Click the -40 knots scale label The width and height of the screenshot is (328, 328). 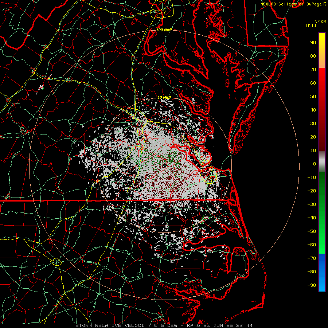(312, 218)
